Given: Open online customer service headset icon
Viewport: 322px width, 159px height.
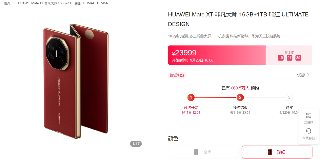Looking at the screenshot, I should [309, 131].
